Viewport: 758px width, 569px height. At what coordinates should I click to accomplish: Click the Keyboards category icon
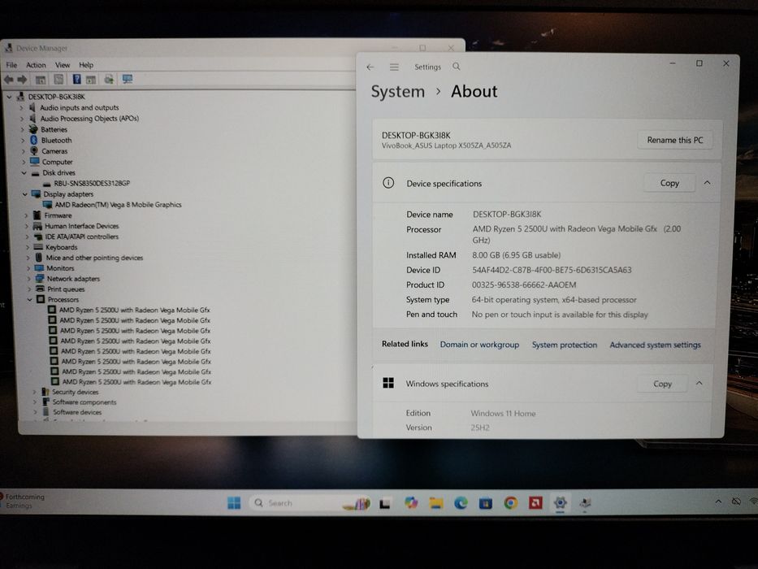point(38,247)
